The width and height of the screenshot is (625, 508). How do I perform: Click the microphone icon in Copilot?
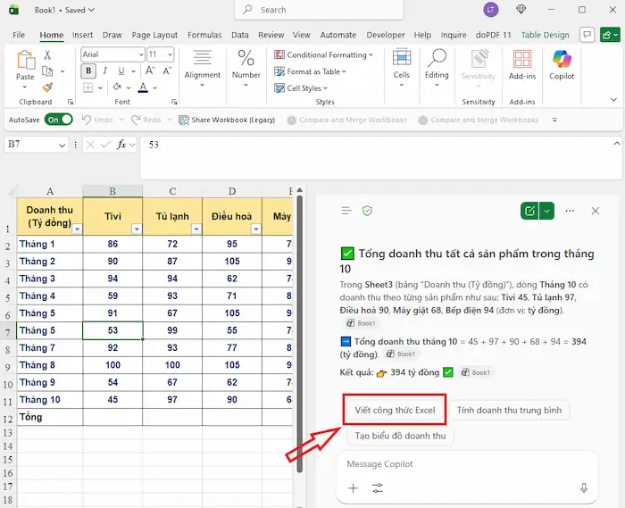(584, 488)
